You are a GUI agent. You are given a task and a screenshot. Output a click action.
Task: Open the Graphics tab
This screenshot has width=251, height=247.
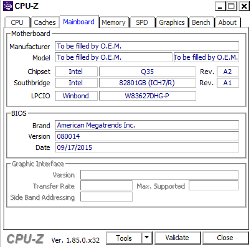172,22
